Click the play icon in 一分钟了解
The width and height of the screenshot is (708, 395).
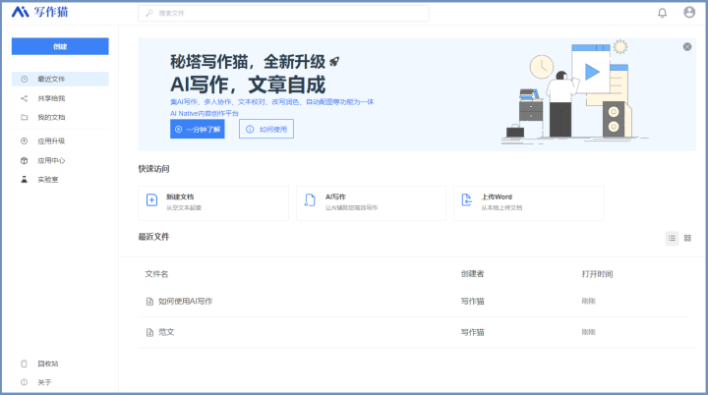[x=179, y=129]
